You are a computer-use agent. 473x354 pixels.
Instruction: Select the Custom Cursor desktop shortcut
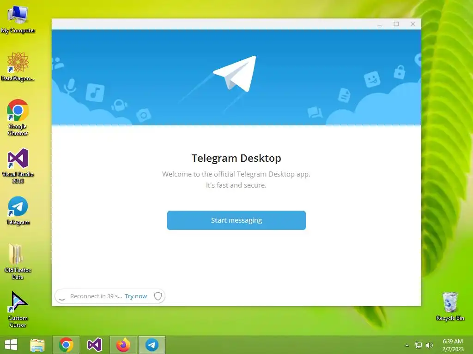pos(18,309)
